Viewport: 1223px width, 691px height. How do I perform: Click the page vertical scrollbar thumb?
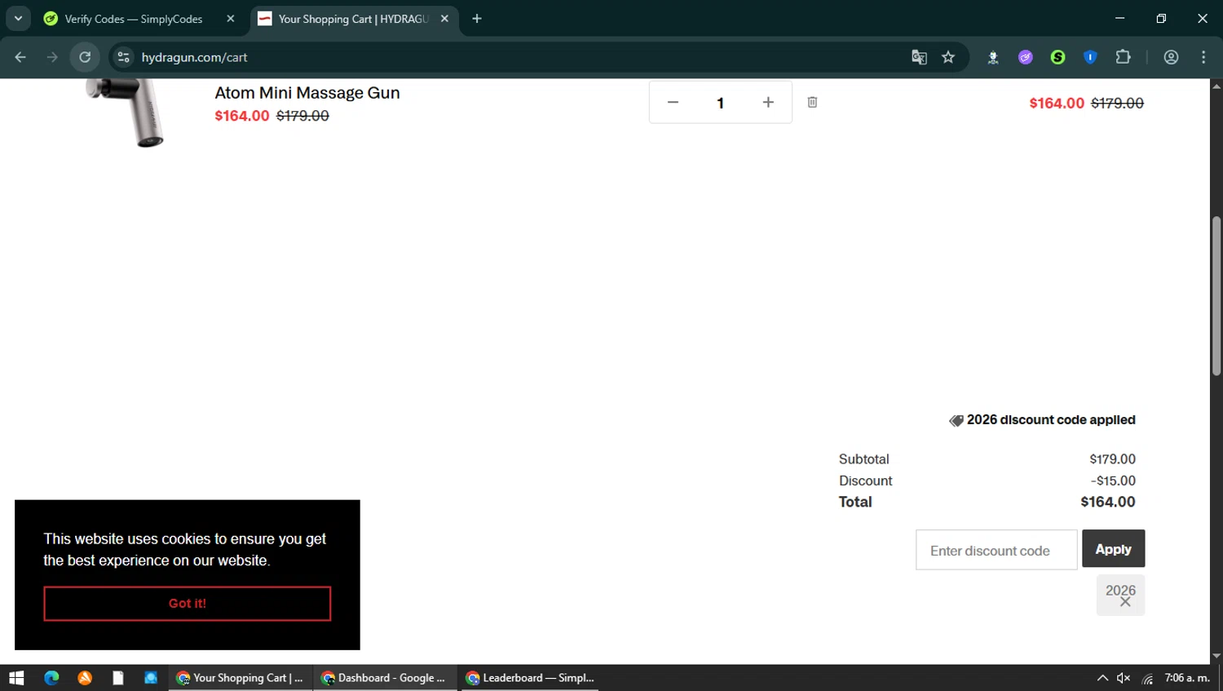(1216, 295)
